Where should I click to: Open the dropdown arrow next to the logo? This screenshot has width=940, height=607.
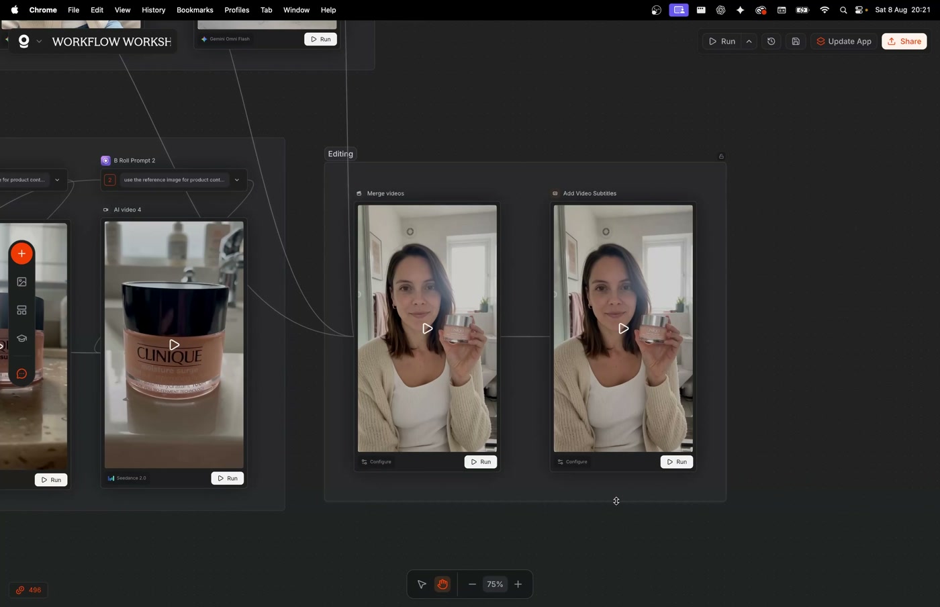tap(39, 42)
